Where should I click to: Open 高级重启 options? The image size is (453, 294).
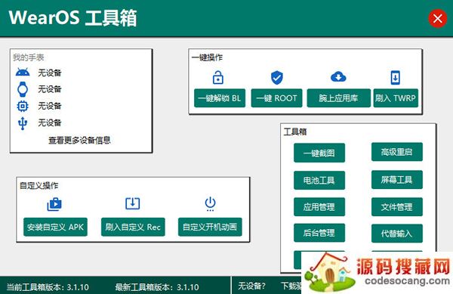[397, 152]
